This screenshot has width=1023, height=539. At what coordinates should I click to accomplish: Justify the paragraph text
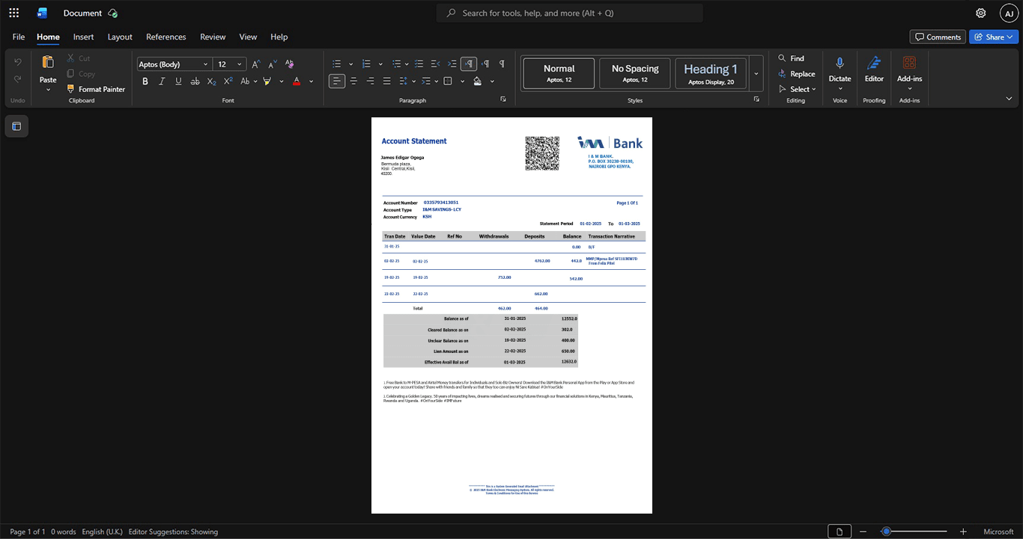386,81
